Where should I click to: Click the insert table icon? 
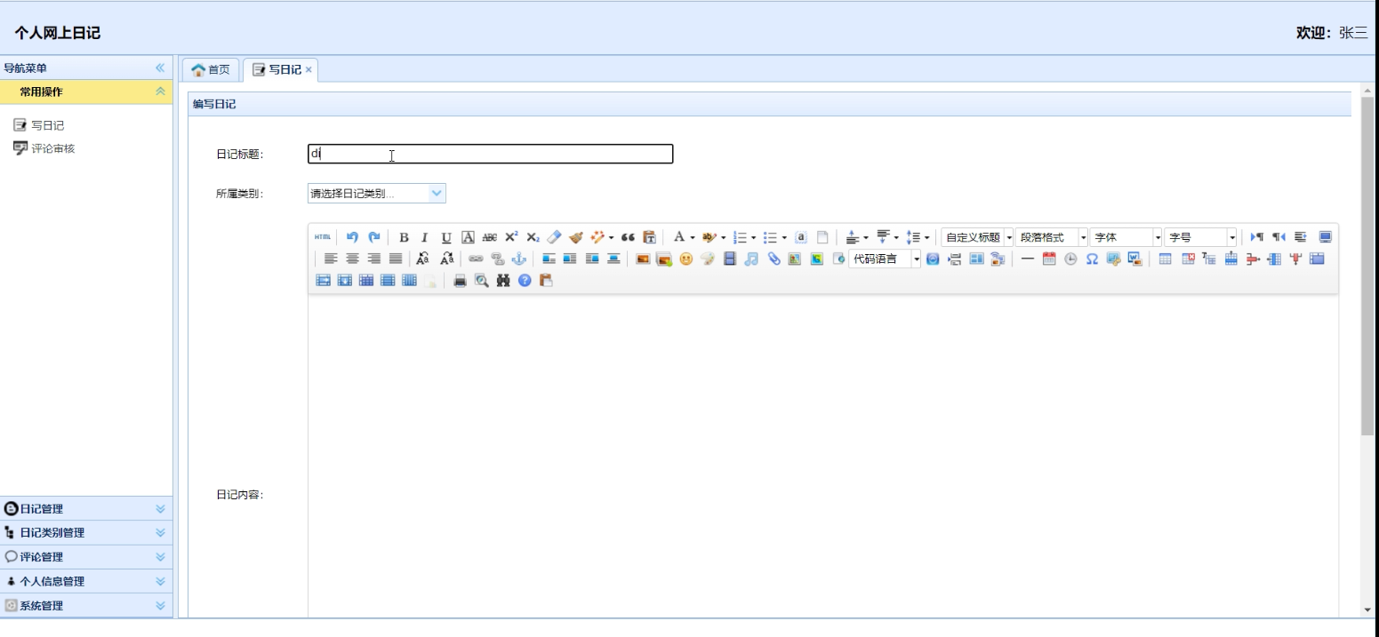point(1165,259)
